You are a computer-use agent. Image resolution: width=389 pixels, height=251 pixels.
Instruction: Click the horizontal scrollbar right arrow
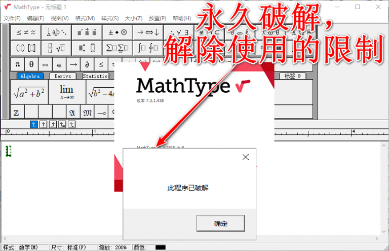(377, 238)
